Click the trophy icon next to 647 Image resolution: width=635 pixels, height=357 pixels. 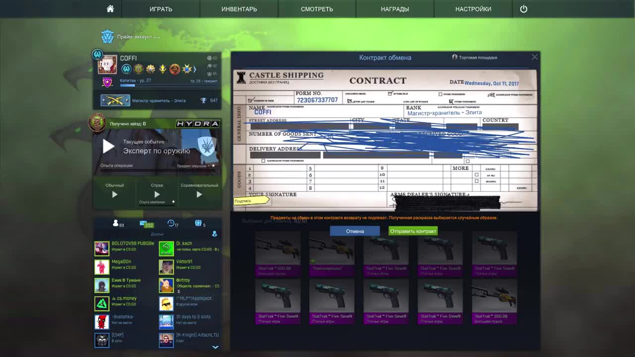(203, 101)
